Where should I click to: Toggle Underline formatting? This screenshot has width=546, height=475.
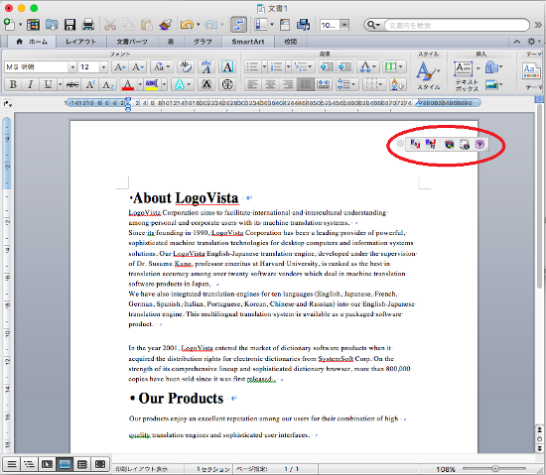click(48, 84)
